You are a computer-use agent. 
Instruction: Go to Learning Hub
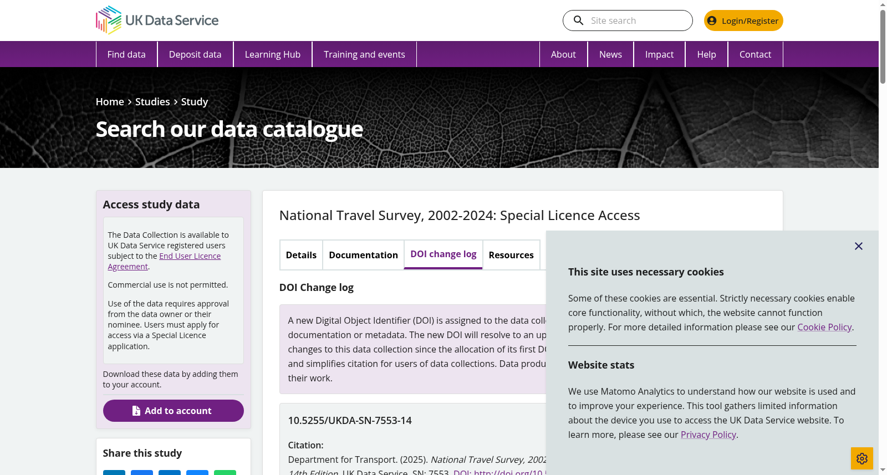point(273,54)
